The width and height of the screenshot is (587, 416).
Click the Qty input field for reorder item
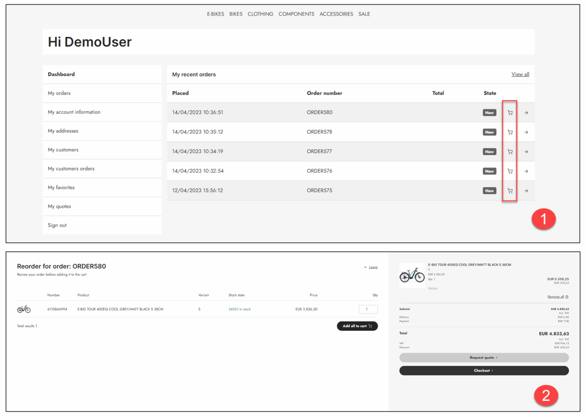(x=368, y=309)
